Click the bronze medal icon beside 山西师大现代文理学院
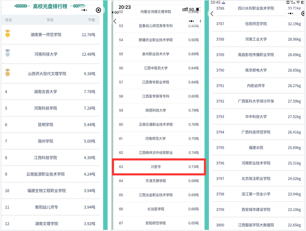Viewport: 306px width, 231px height. tap(8, 73)
